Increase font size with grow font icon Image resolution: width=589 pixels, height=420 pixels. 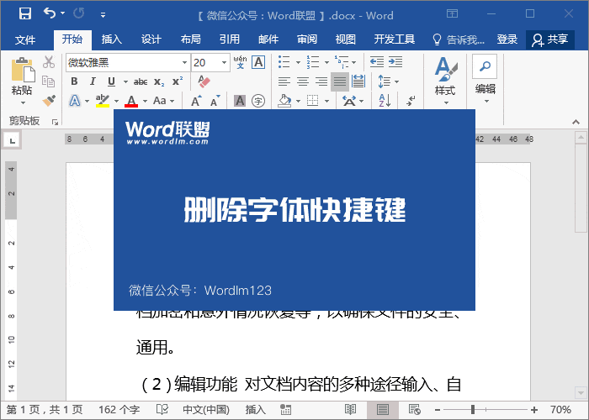tap(196, 101)
